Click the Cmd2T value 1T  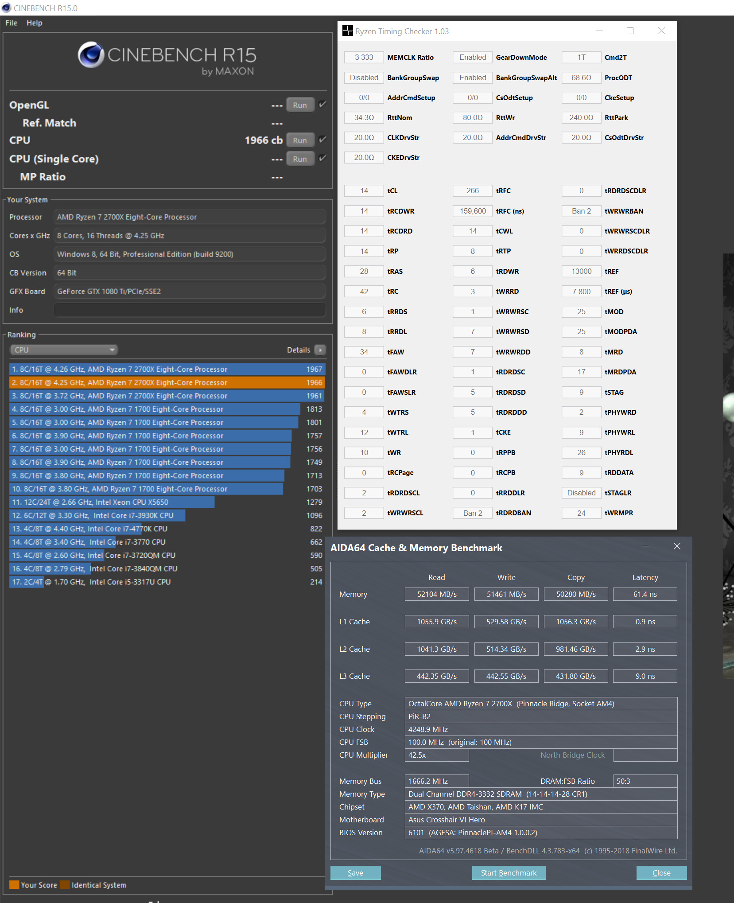click(581, 57)
